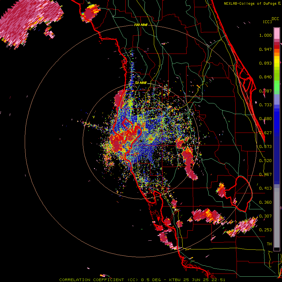The width and height of the screenshot is (282, 282).
Task: Click the 1.000 legend value
Action: click(x=265, y=35)
